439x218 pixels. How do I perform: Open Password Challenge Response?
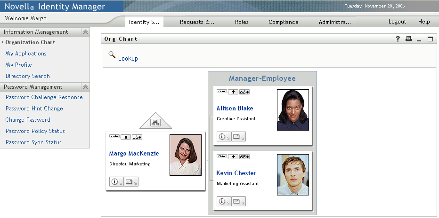pos(44,97)
